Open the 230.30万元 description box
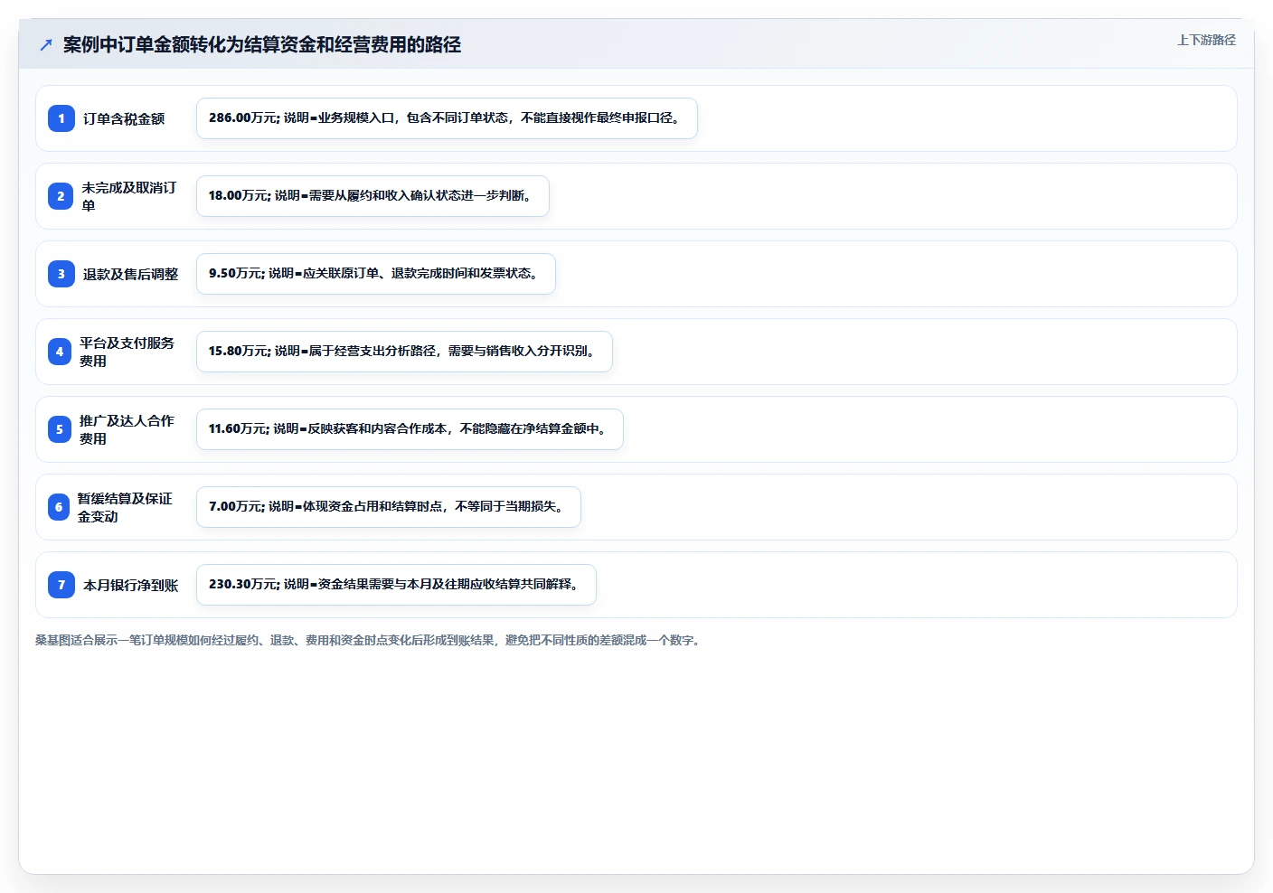 396,585
